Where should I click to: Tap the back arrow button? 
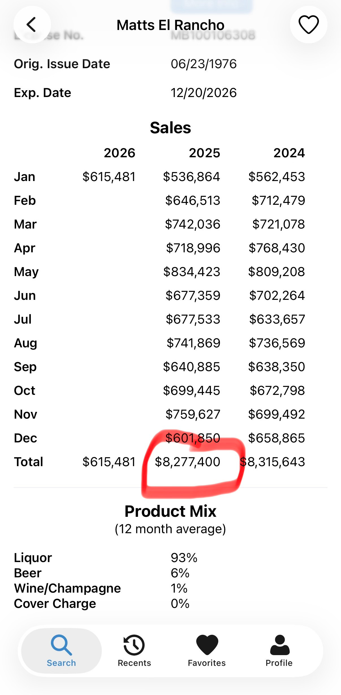[x=32, y=25]
